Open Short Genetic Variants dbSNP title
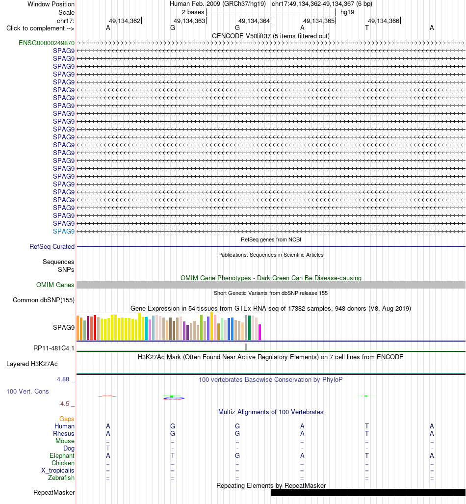Image resolution: width=466 pixels, height=504 pixels. pos(271,293)
